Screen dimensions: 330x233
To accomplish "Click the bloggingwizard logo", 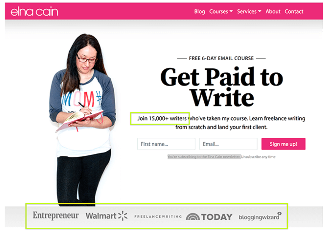I will click(260, 217).
